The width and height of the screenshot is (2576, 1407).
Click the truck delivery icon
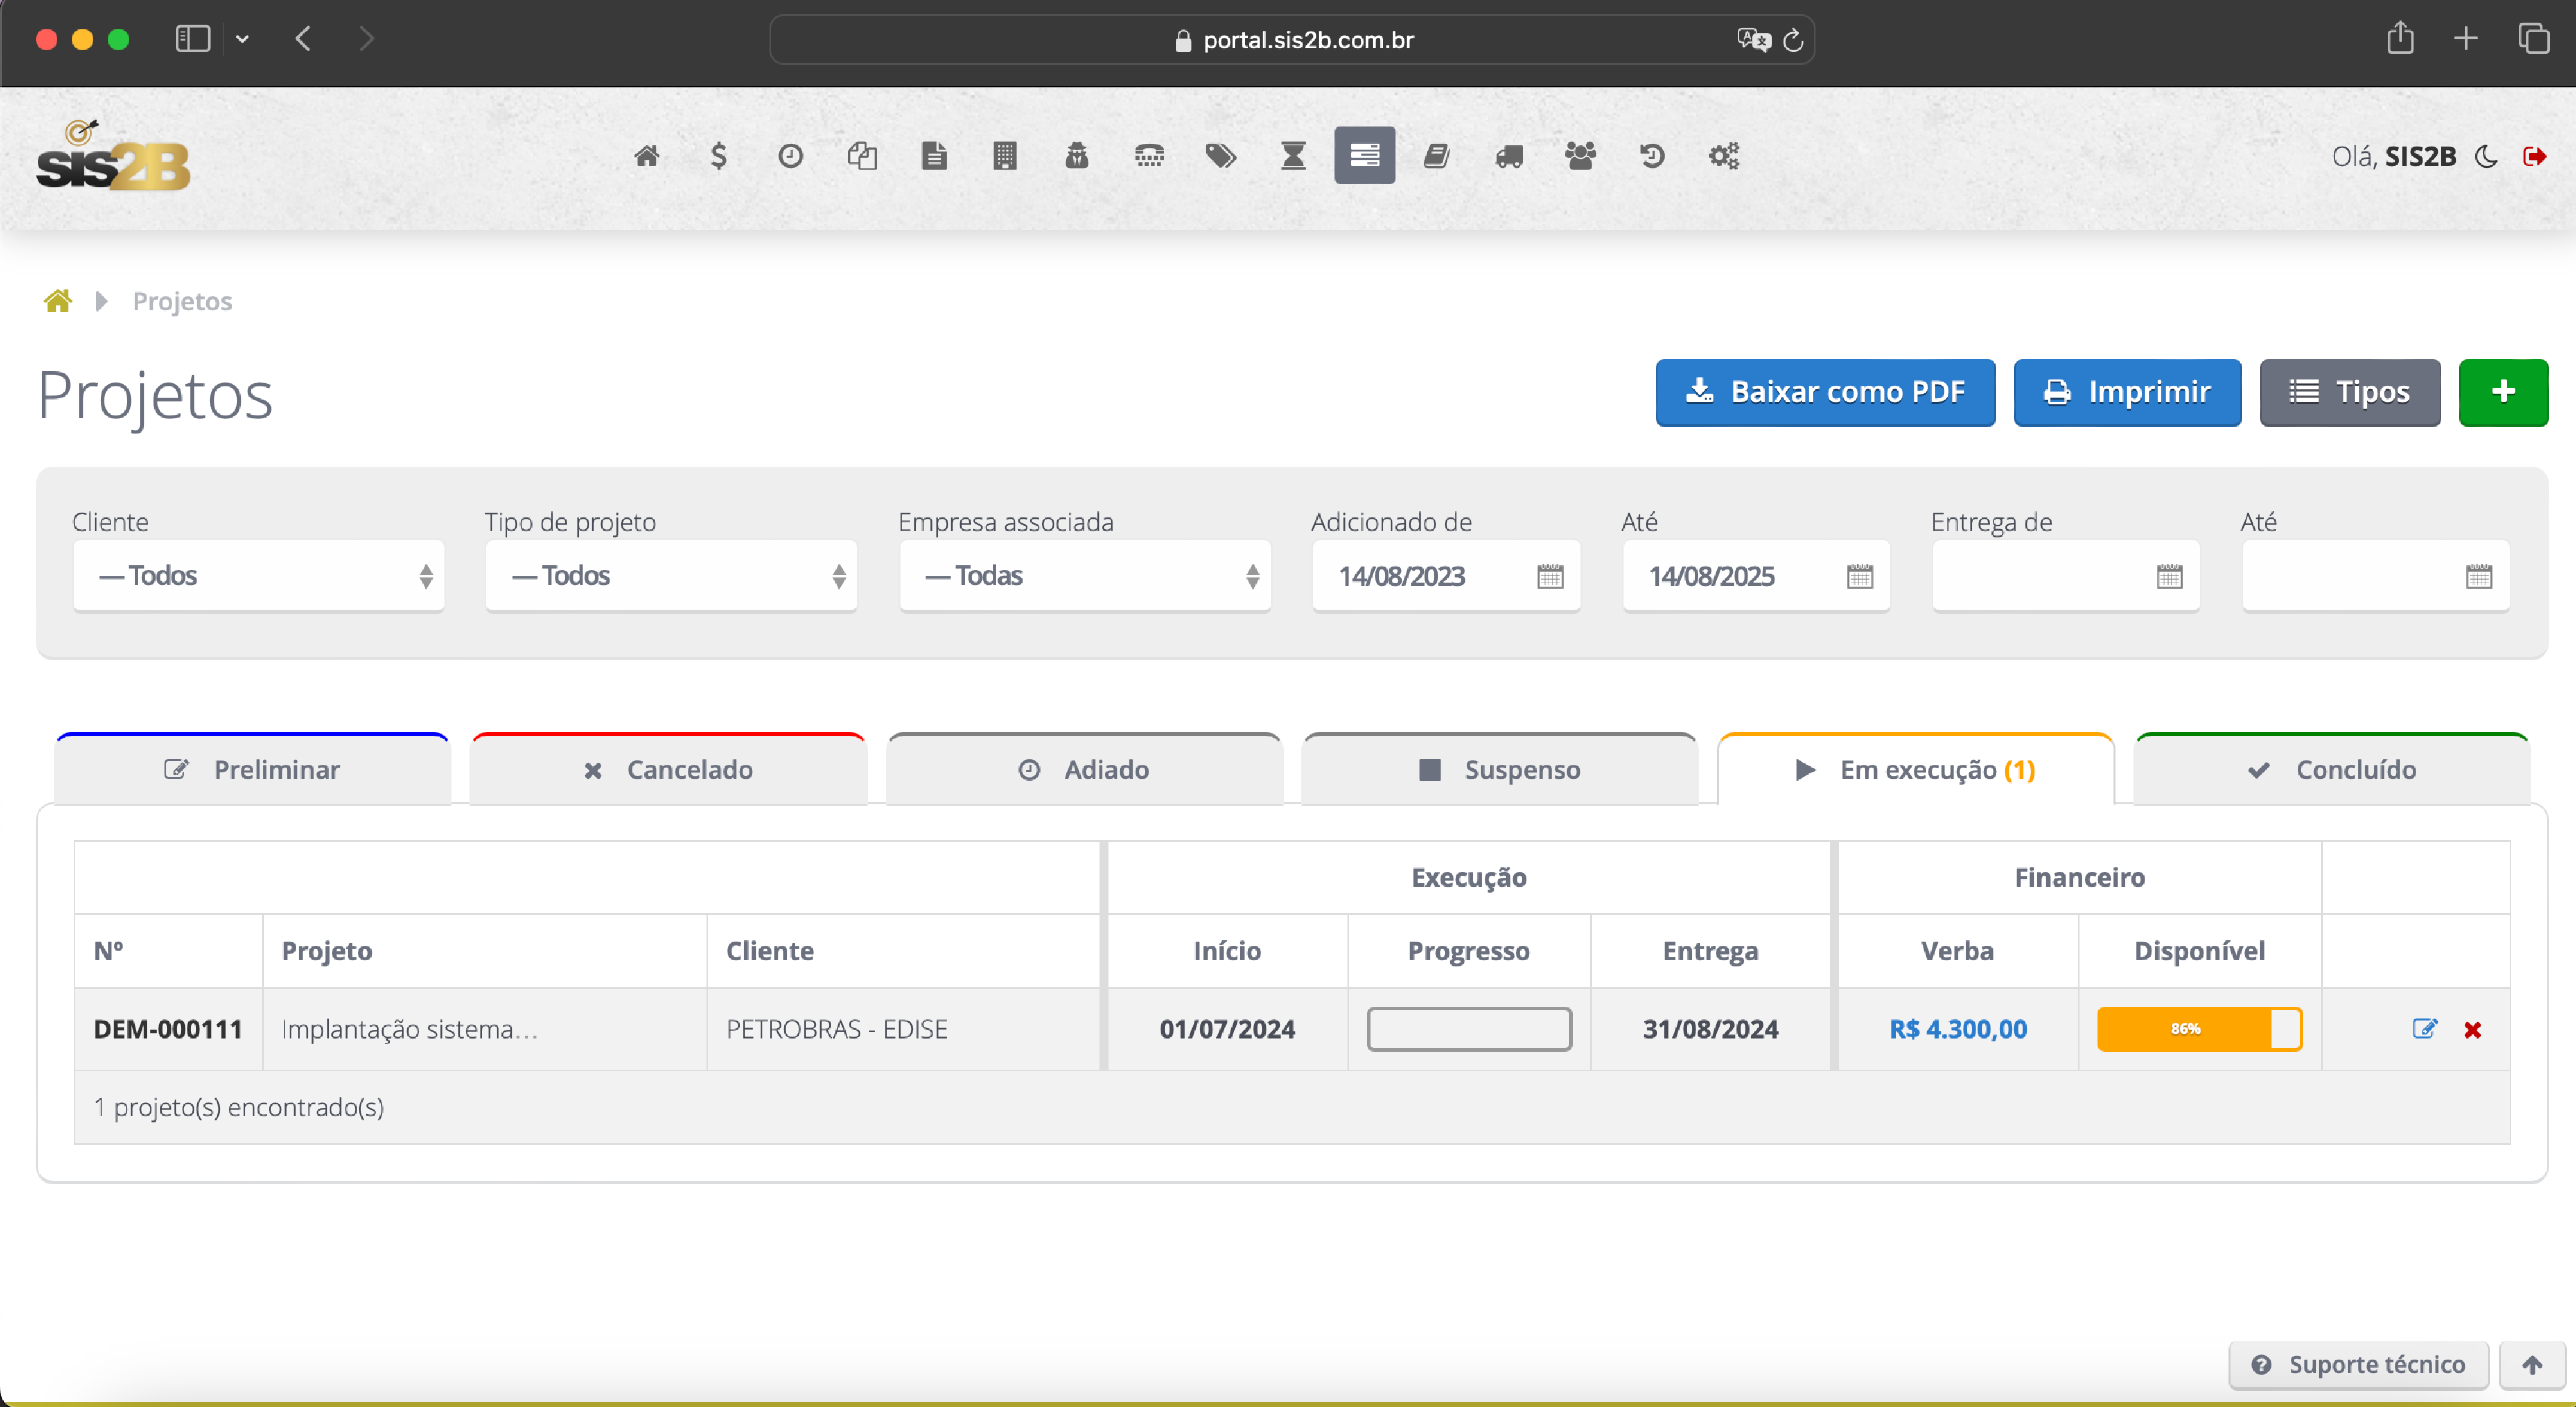(x=1509, y=156)
